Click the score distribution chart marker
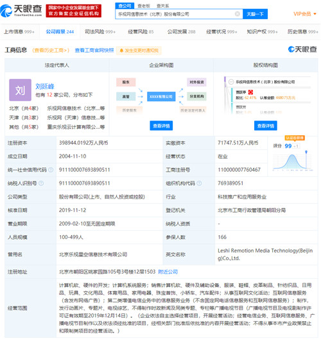321x339 pixels. pyautogui.click(x=306, y=152)
